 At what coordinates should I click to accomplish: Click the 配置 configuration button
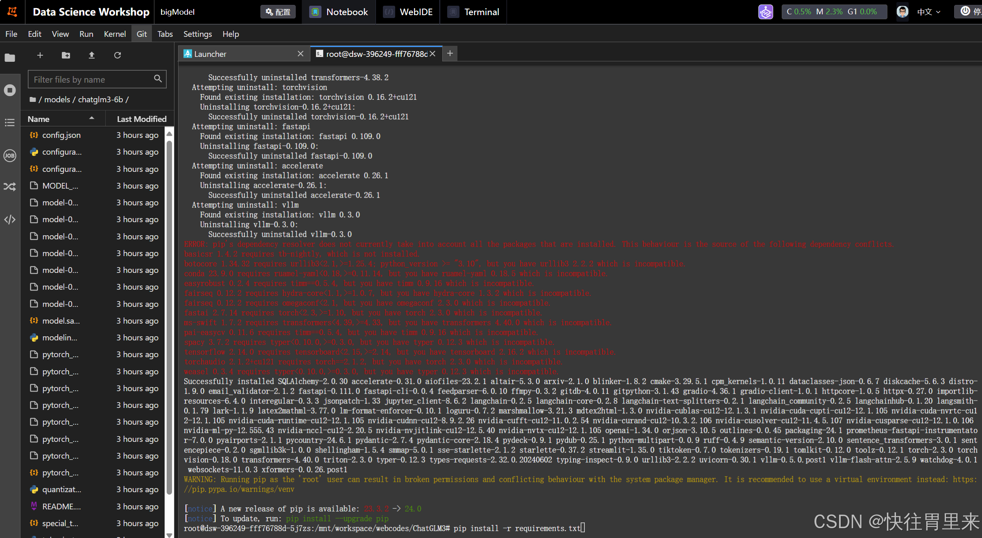pyautogui.click(x=278, y=12)
